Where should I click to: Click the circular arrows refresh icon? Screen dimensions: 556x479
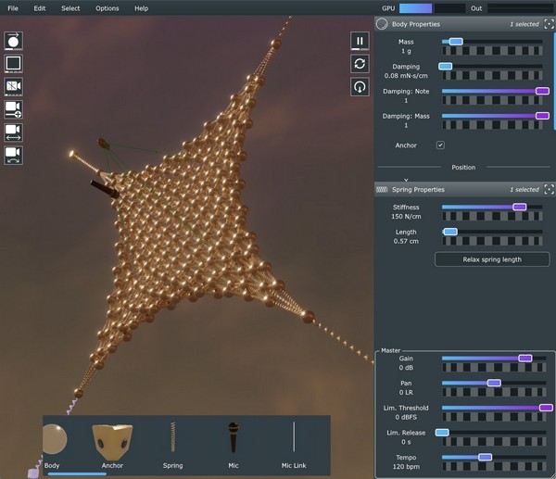click(360, 63)
